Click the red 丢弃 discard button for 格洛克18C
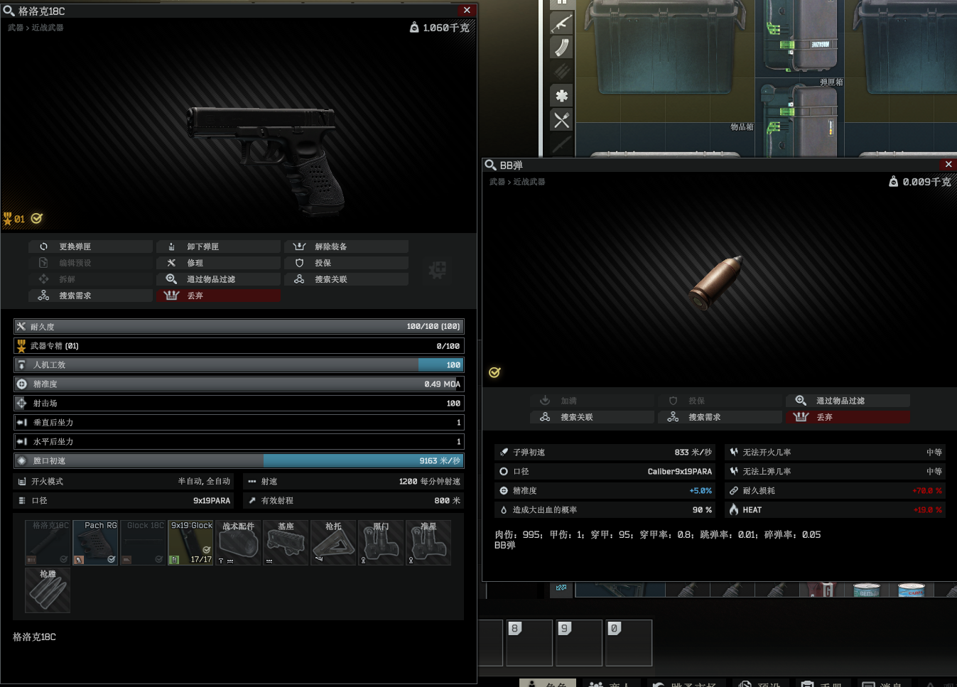957x687 pixels. (x=218, y=296)
